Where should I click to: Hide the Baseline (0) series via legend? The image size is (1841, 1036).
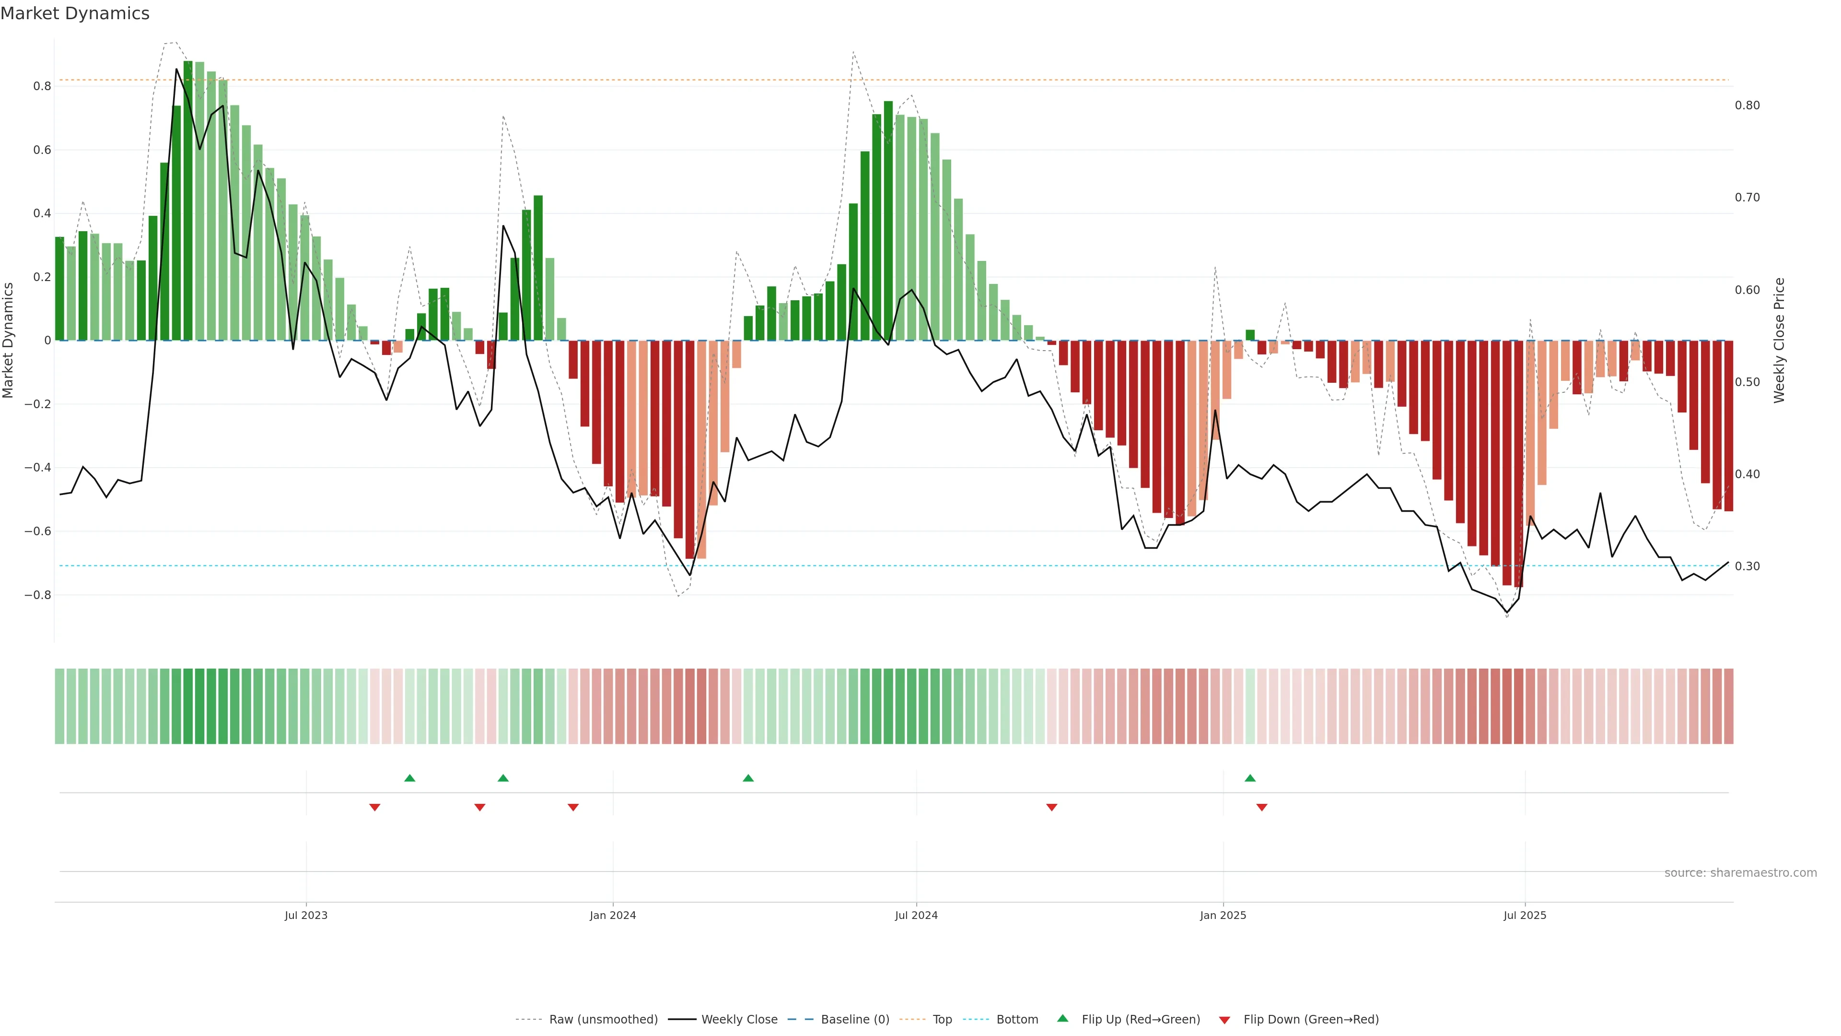click(x=855, y=1020)
